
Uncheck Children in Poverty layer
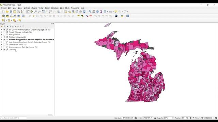[x=4, y=37]
